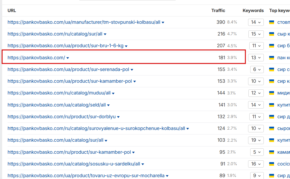Screen dimensions: 290x179
Task: Open the ua/product/sur-serenada-pol URL
Action: 68,69
